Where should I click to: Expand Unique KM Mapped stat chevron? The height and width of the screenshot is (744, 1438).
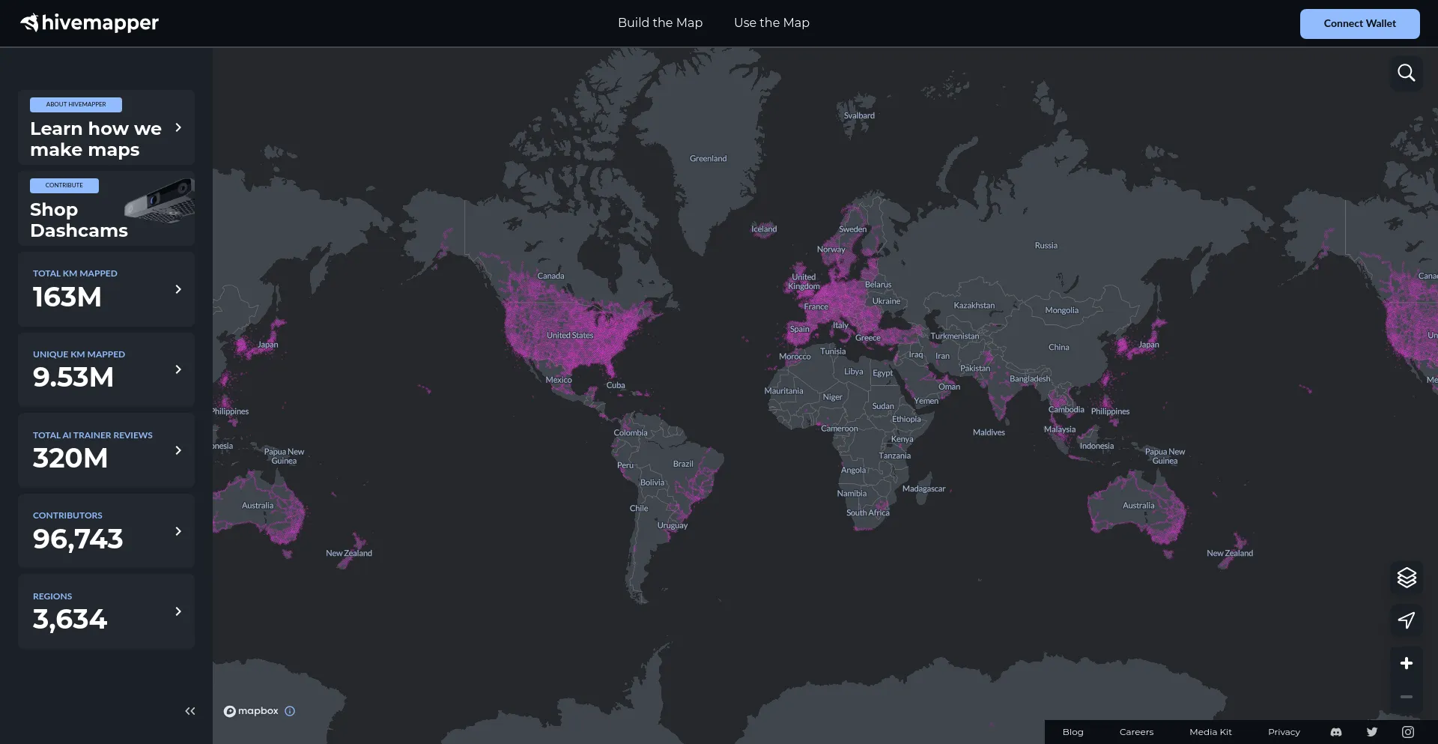pos(178,369)
